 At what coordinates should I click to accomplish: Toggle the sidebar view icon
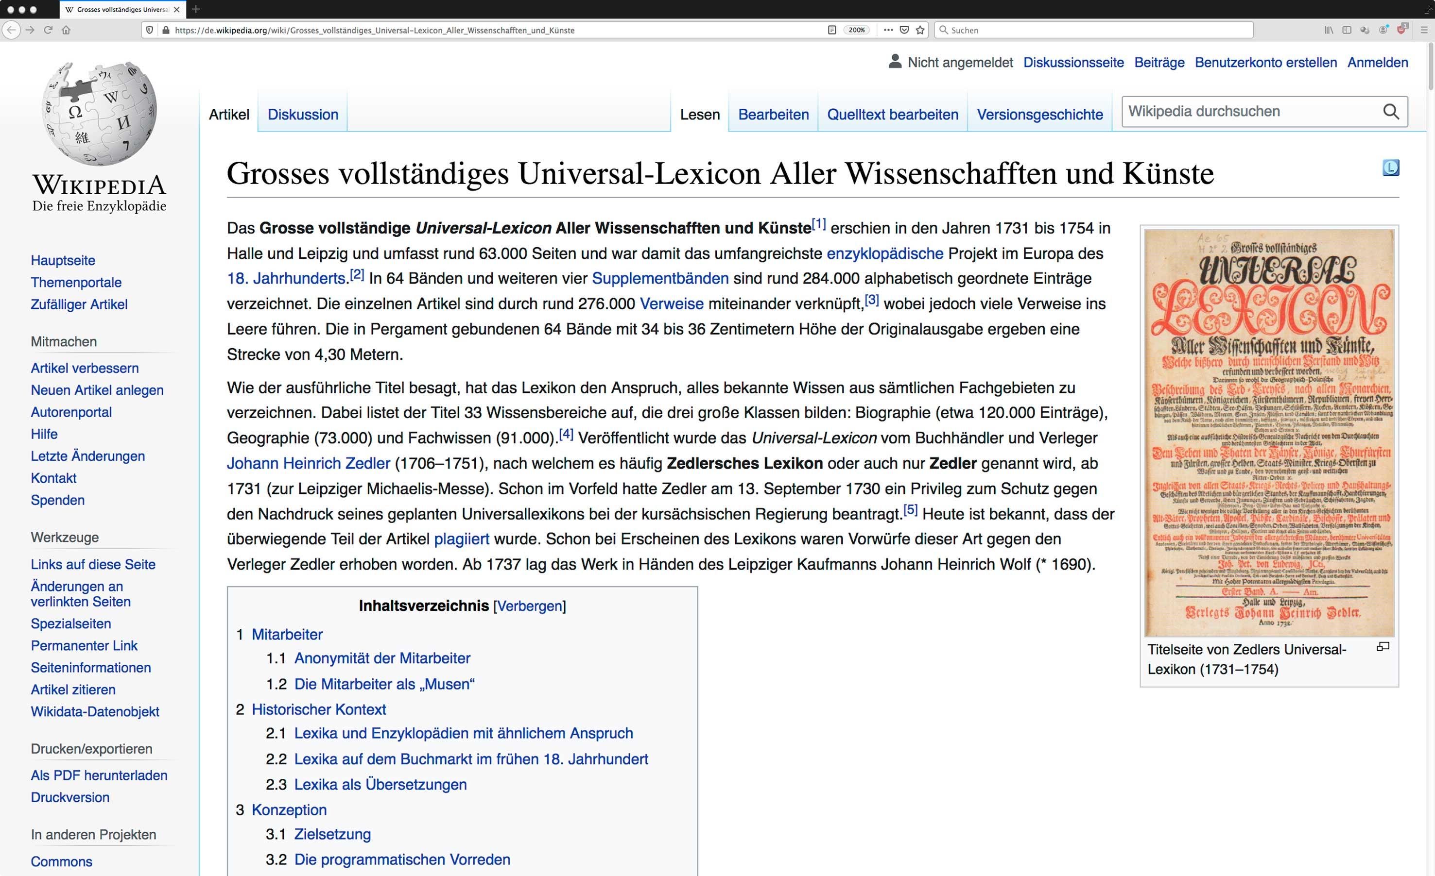pos(1347,30)
